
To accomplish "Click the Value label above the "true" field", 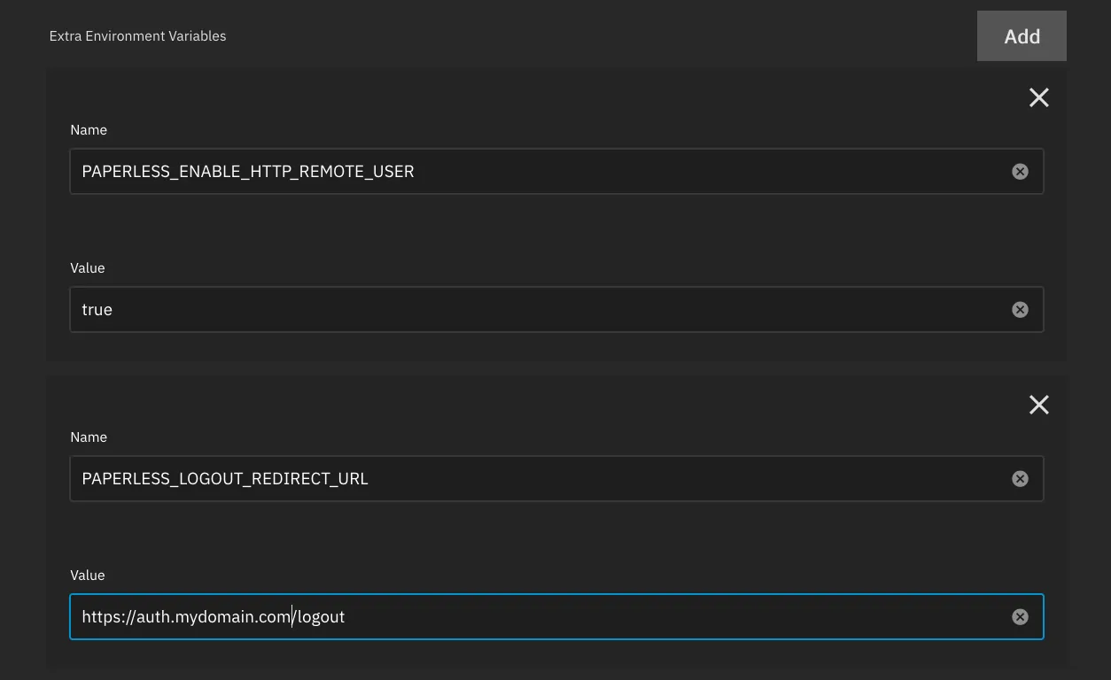I will 88,267.
